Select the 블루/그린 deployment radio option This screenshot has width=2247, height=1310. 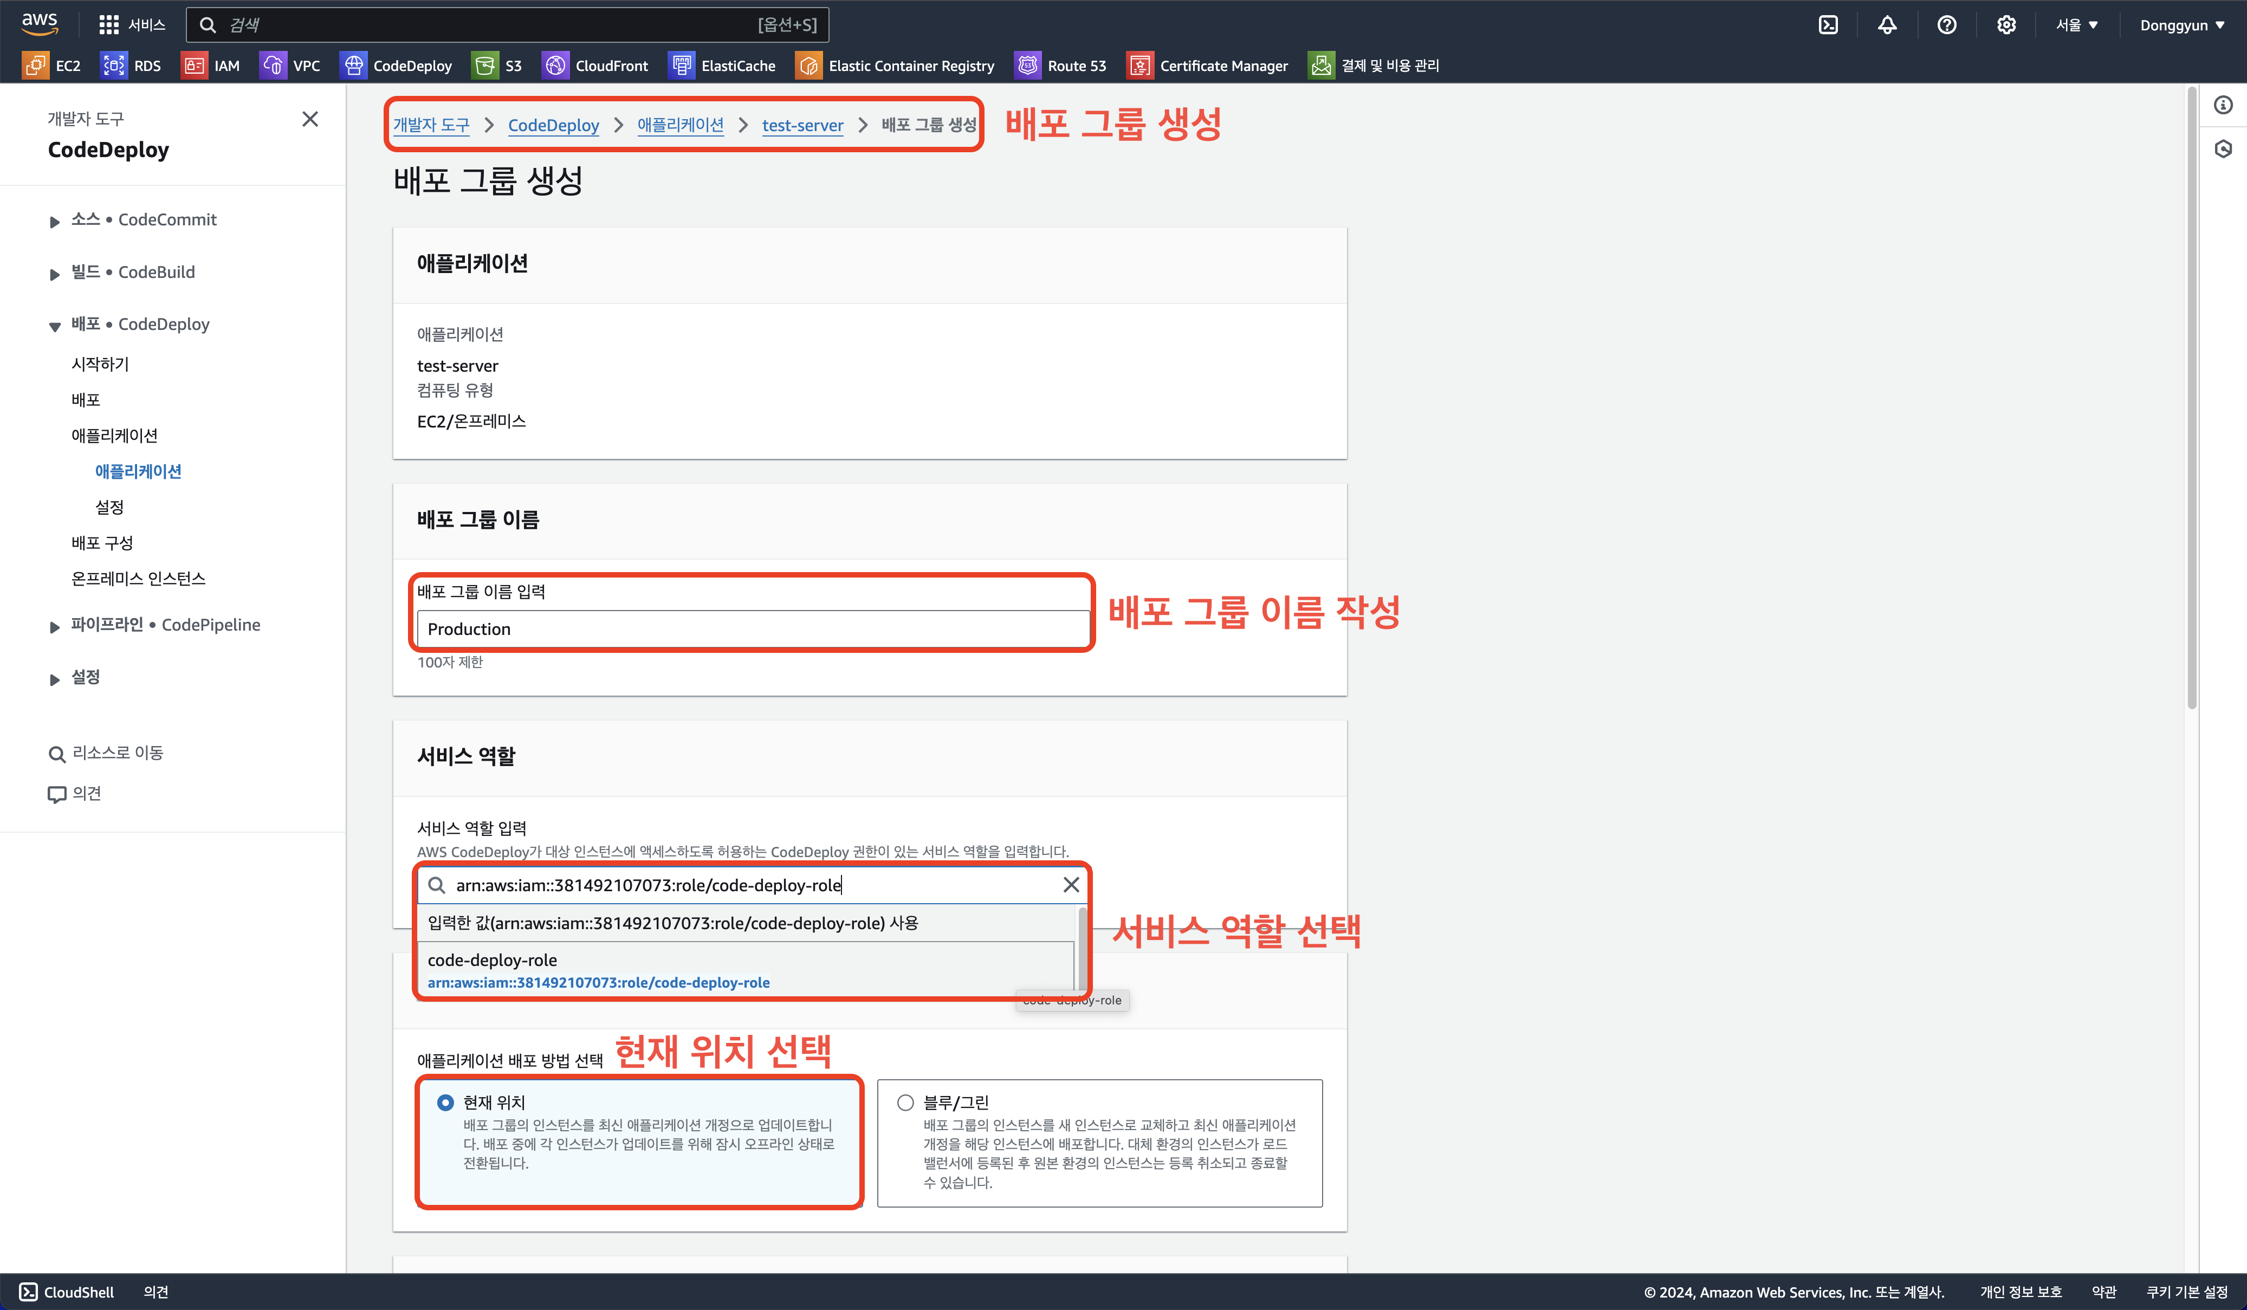pyautogui.click(x=905, y=1103)
